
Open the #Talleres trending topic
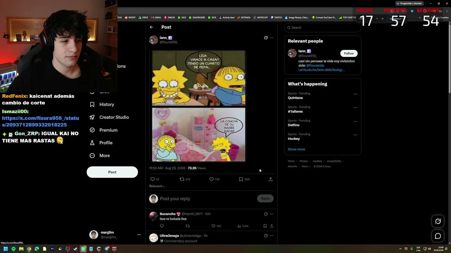(295, 111)
